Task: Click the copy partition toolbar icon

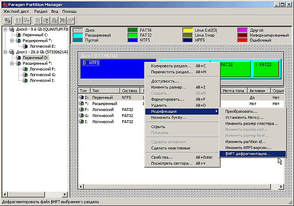Action: pyautogui.click(x=18, y=20)
